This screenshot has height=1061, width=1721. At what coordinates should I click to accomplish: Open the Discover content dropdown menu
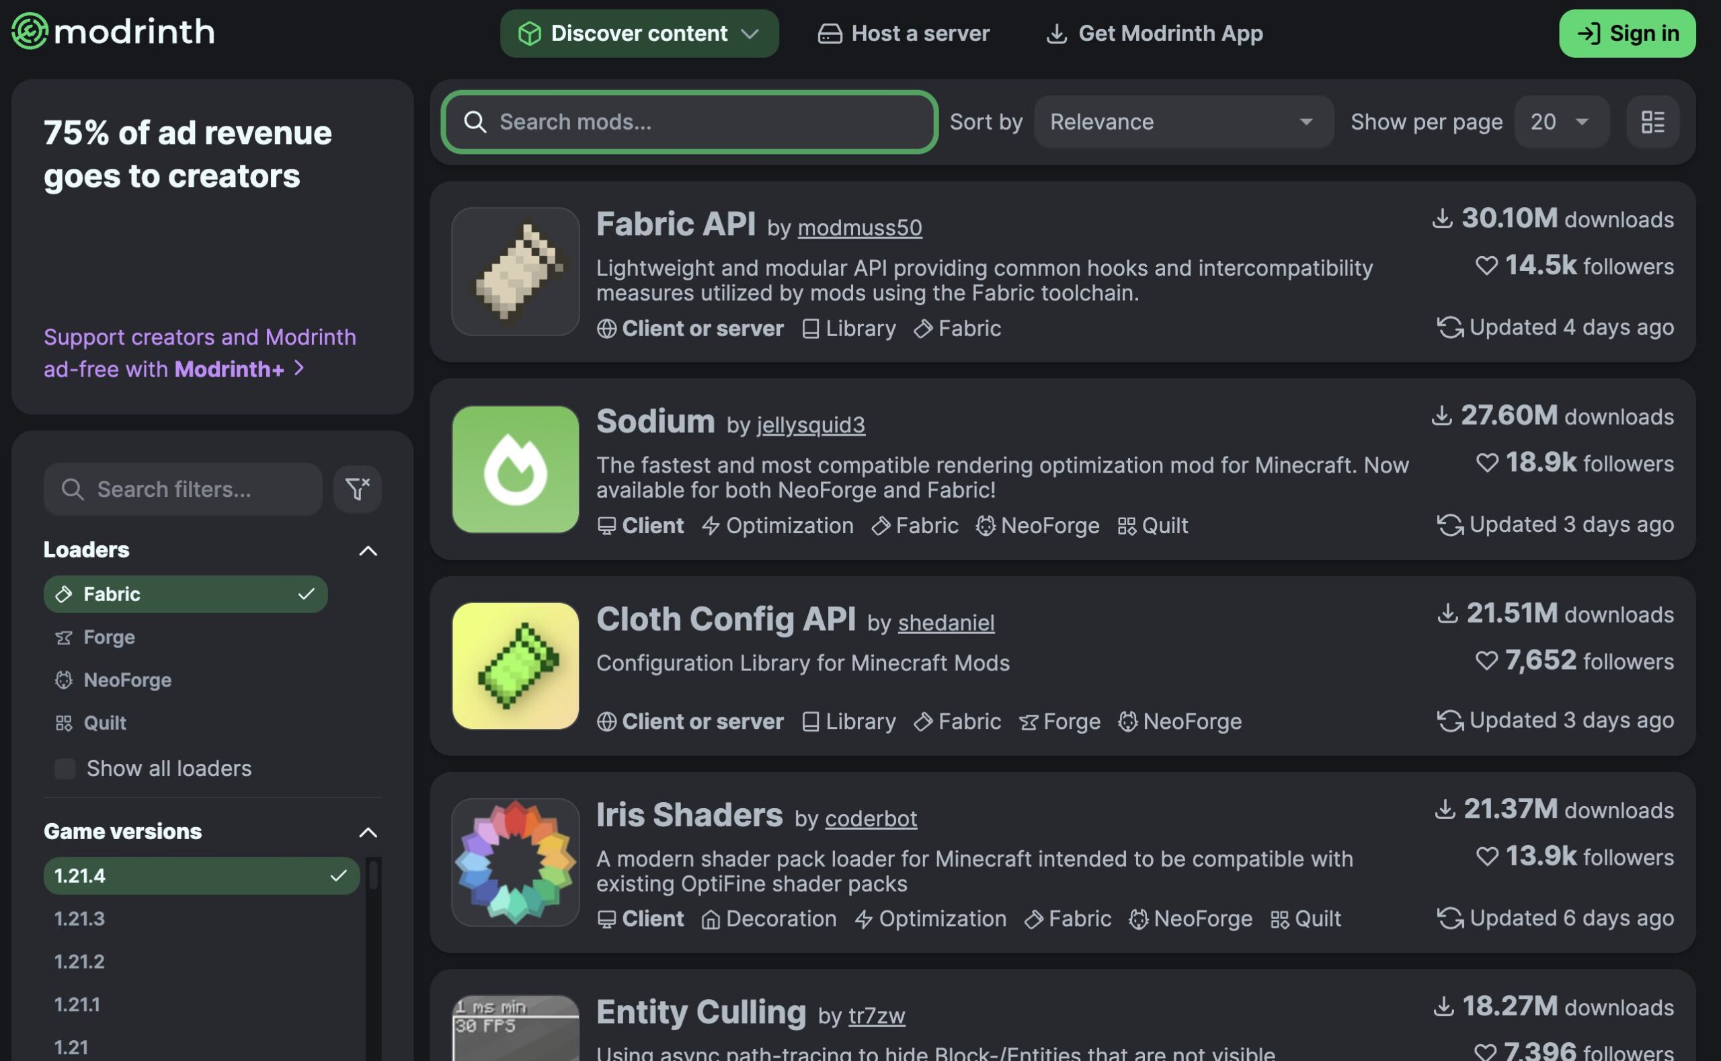(639, 33)
